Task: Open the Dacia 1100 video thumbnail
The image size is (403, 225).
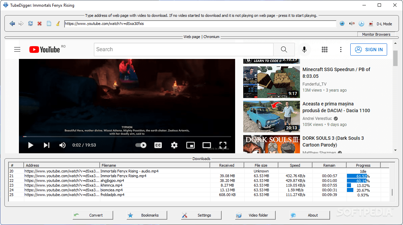Action: tap(271, 116)
